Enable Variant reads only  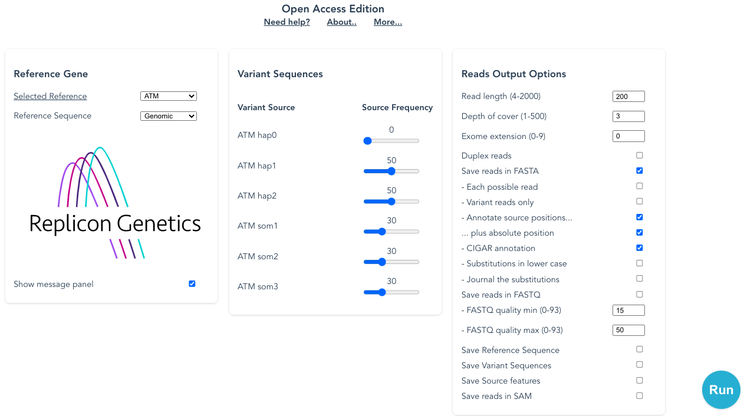pos(639,201)
